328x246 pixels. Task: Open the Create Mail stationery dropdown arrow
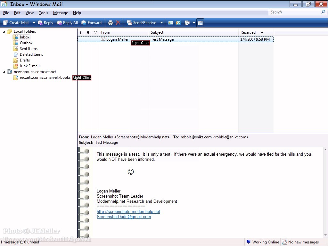[x=34, y=23]
